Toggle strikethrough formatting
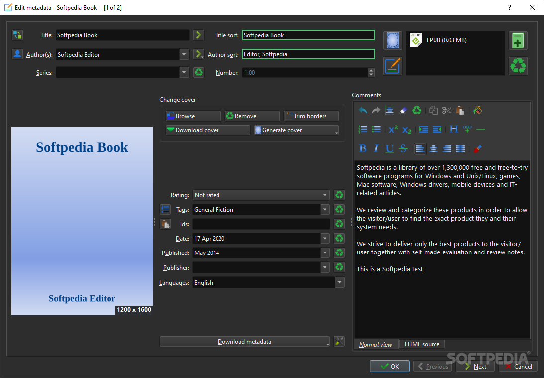 (x=403, y=149)
